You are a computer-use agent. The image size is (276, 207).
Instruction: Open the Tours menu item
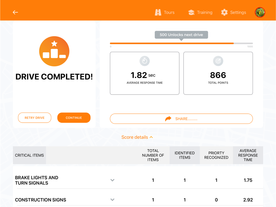coord(169,12)
